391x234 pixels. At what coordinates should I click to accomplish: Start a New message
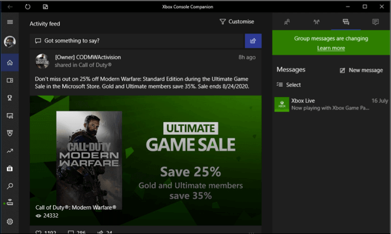click(x=362, y=70)
